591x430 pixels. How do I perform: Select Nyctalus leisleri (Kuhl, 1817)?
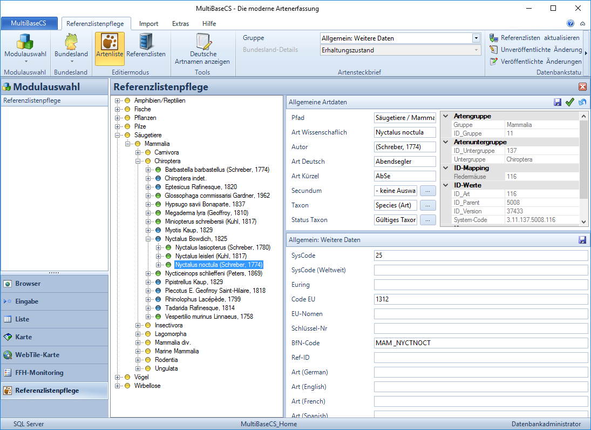(210, 256)
